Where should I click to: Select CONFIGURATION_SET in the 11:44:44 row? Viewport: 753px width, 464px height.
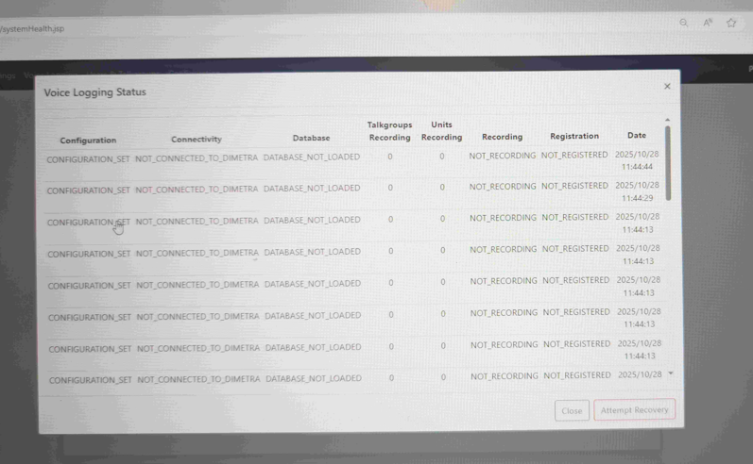[x=88, y=159]
